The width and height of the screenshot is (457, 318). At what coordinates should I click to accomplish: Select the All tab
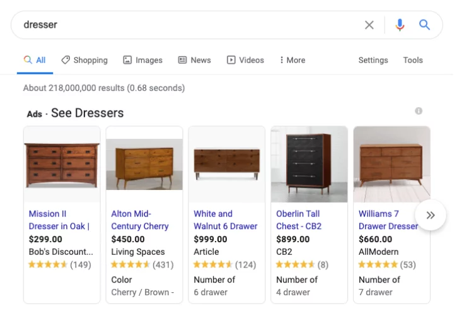click(35, 60)
